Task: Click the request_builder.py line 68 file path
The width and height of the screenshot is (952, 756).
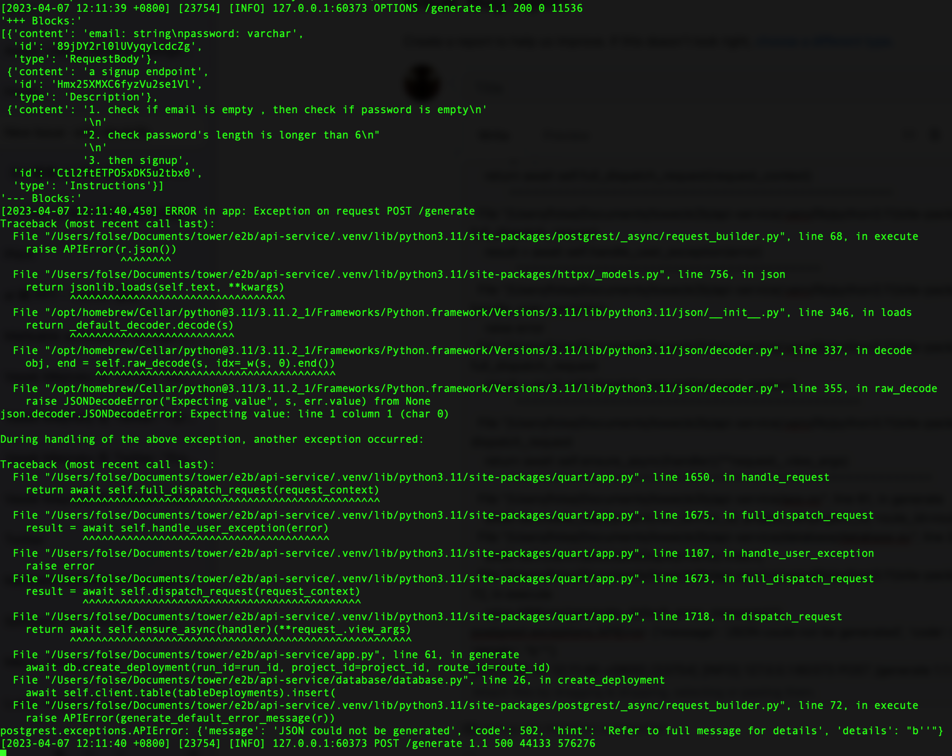Action: tap(414, 236)
